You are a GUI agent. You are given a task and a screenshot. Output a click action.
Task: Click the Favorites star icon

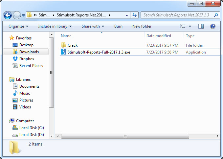(12, 38)
